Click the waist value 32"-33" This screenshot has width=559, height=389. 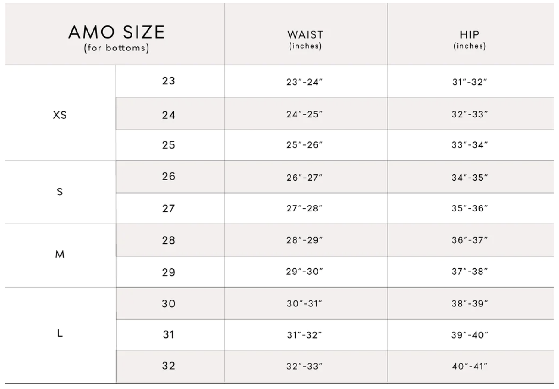(305, 367)
